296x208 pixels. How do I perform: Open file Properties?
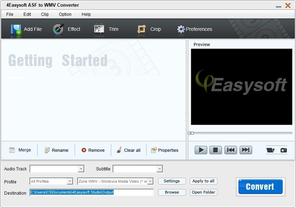click(x=164, y=150)
